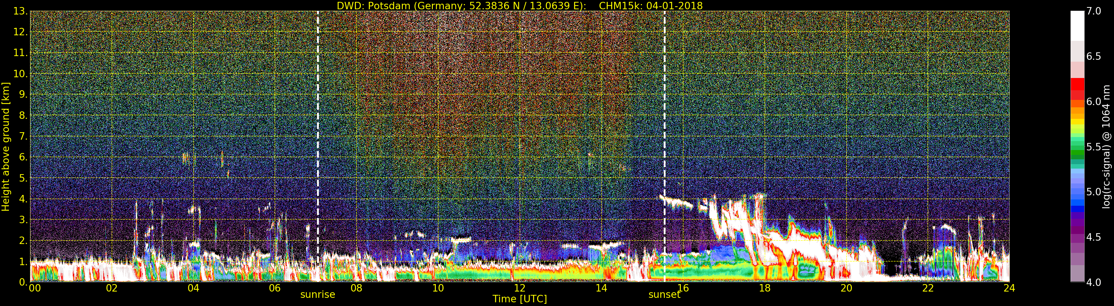Select the 'Height above ground [km]' axis label
Image resolution: width=1114 pixels, height=306 pixels.
pos(6,147)
